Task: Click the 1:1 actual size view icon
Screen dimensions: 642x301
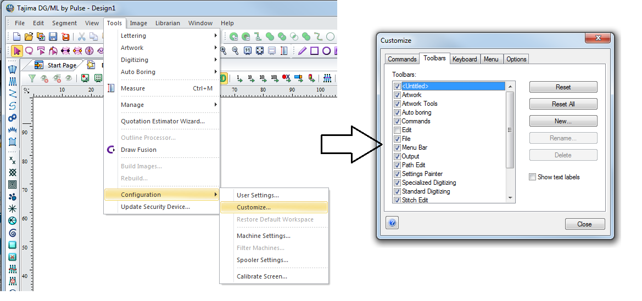Action: pos(248,50)
